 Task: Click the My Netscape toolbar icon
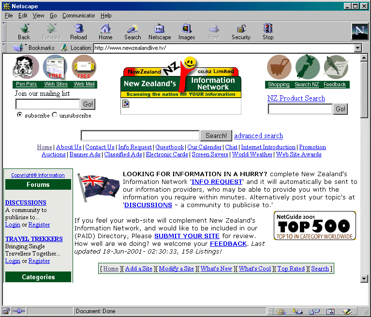[x=160, y=31]
